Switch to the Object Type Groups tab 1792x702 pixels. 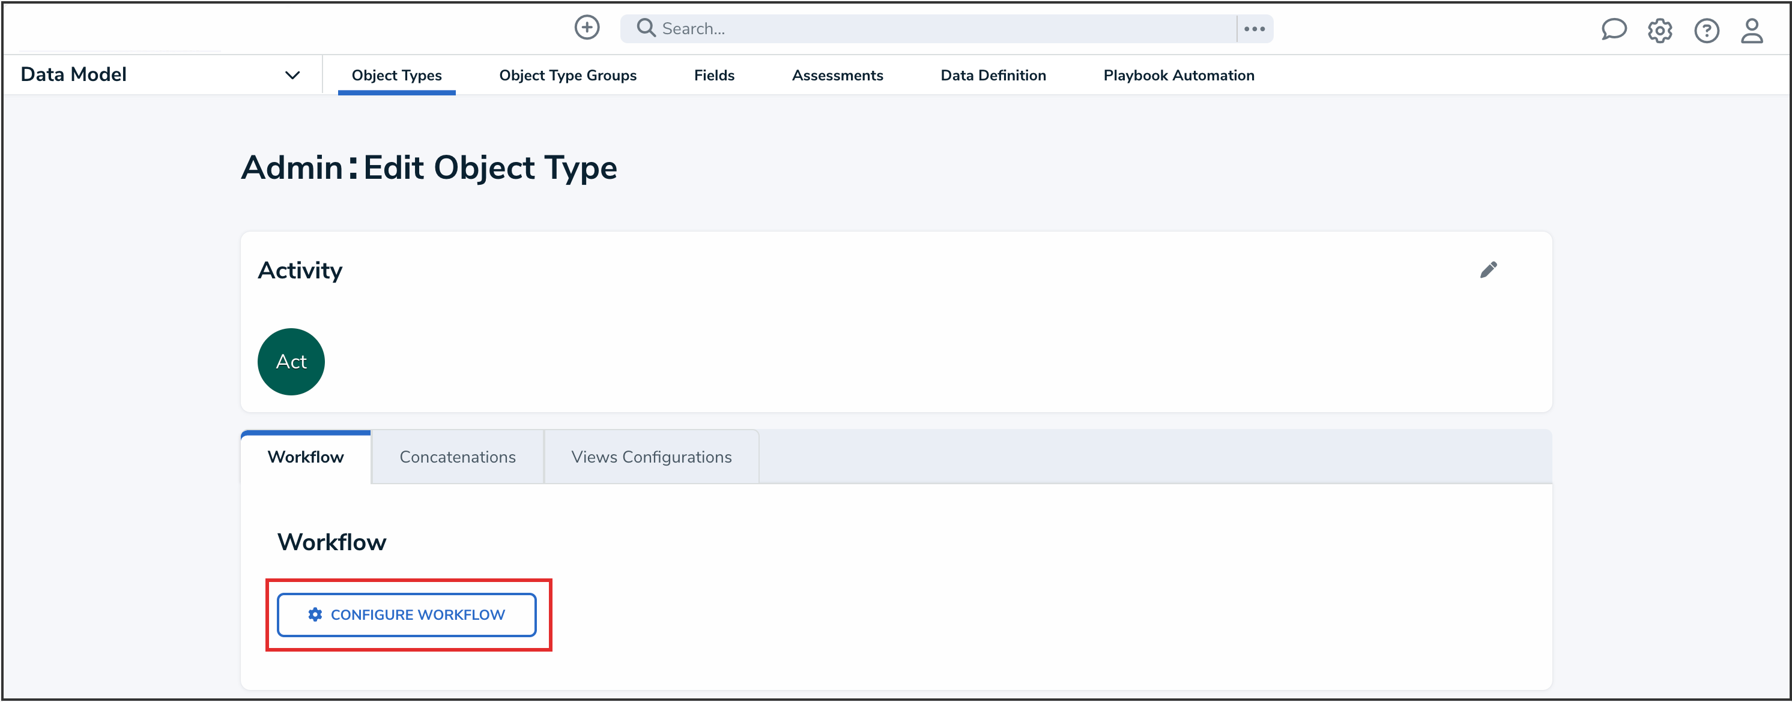point(568,75)
